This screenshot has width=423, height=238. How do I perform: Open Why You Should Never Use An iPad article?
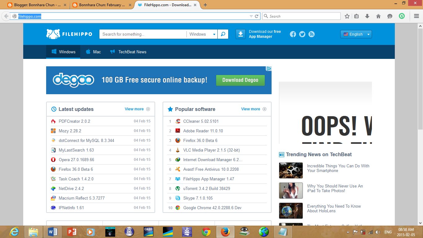335,188
